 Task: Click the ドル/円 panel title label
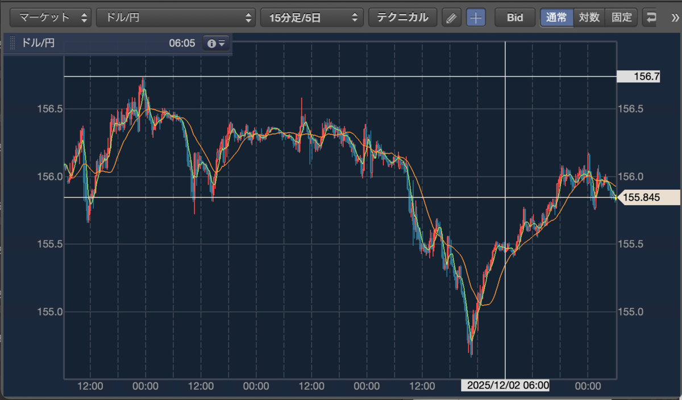38,43
